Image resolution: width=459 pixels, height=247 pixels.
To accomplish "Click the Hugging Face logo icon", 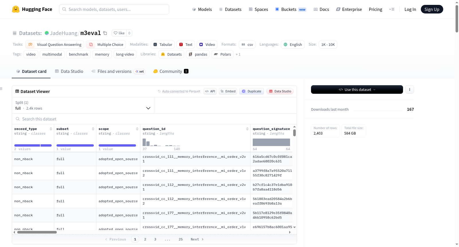I will pyautogui.click(x=16, y=9).
